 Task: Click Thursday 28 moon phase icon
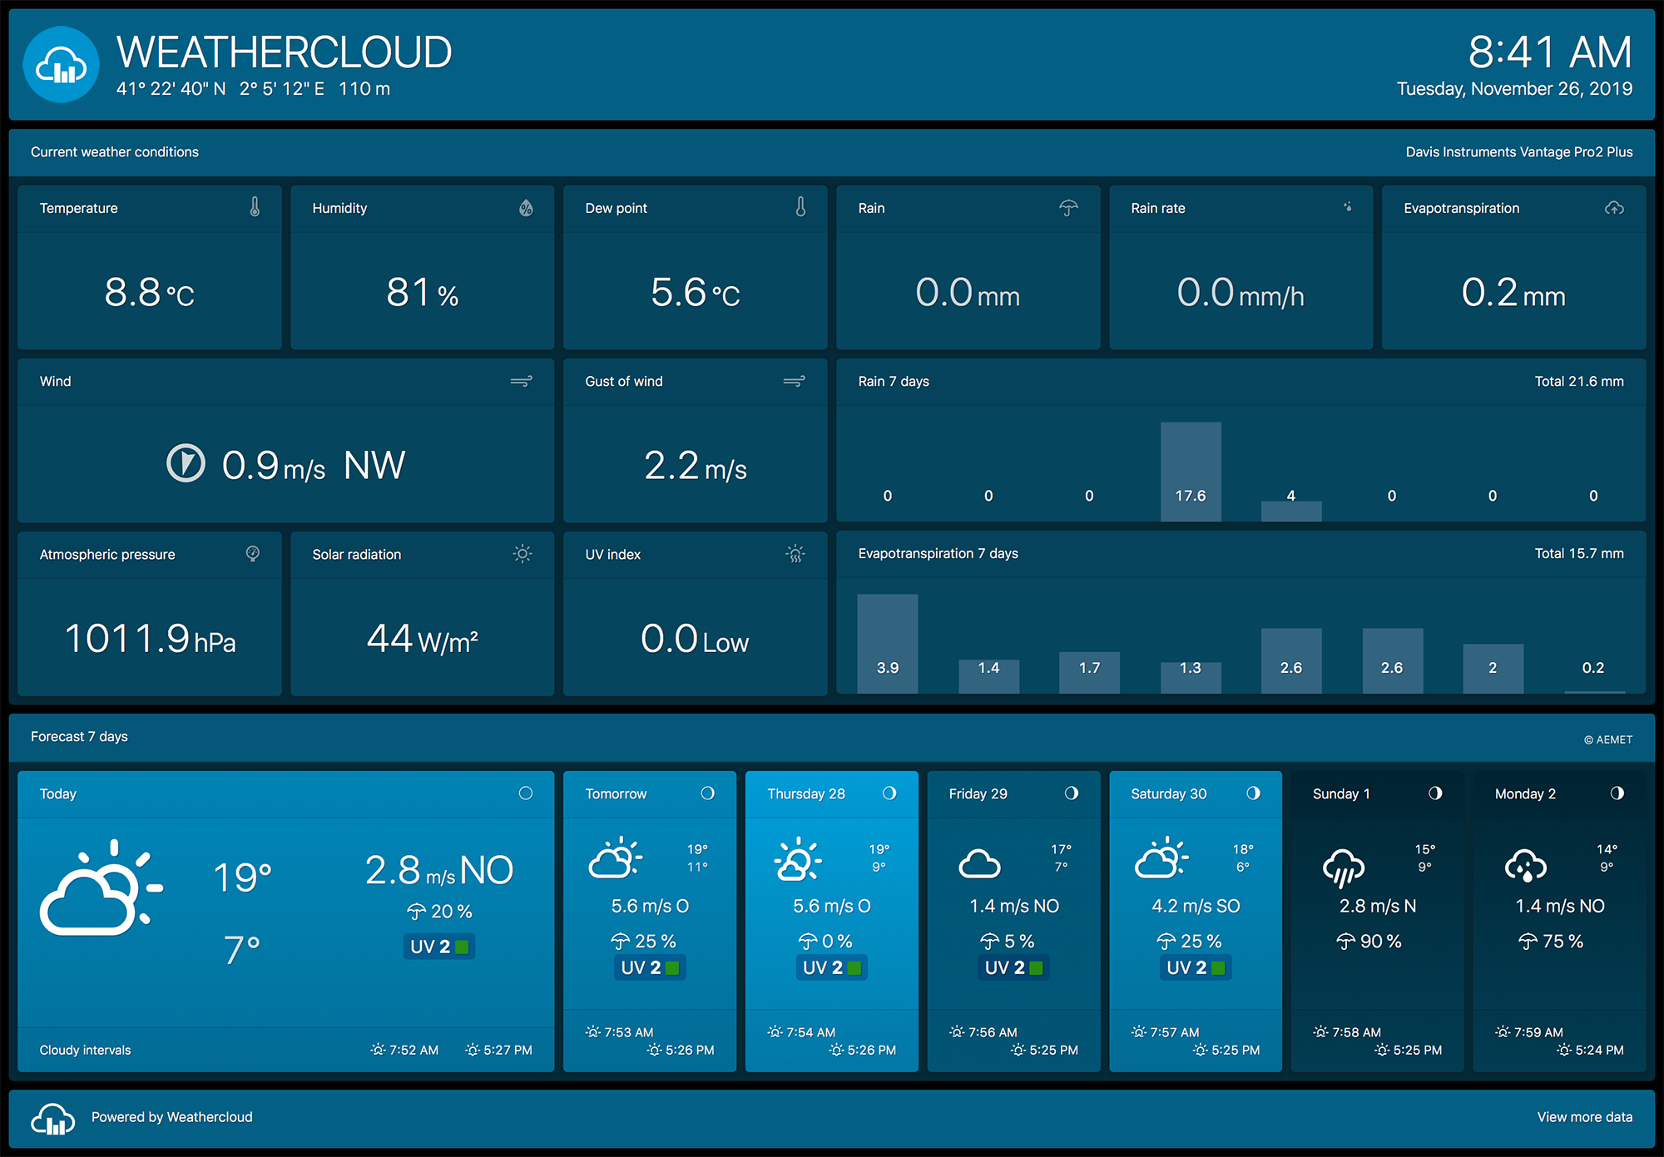click(889, 793)
